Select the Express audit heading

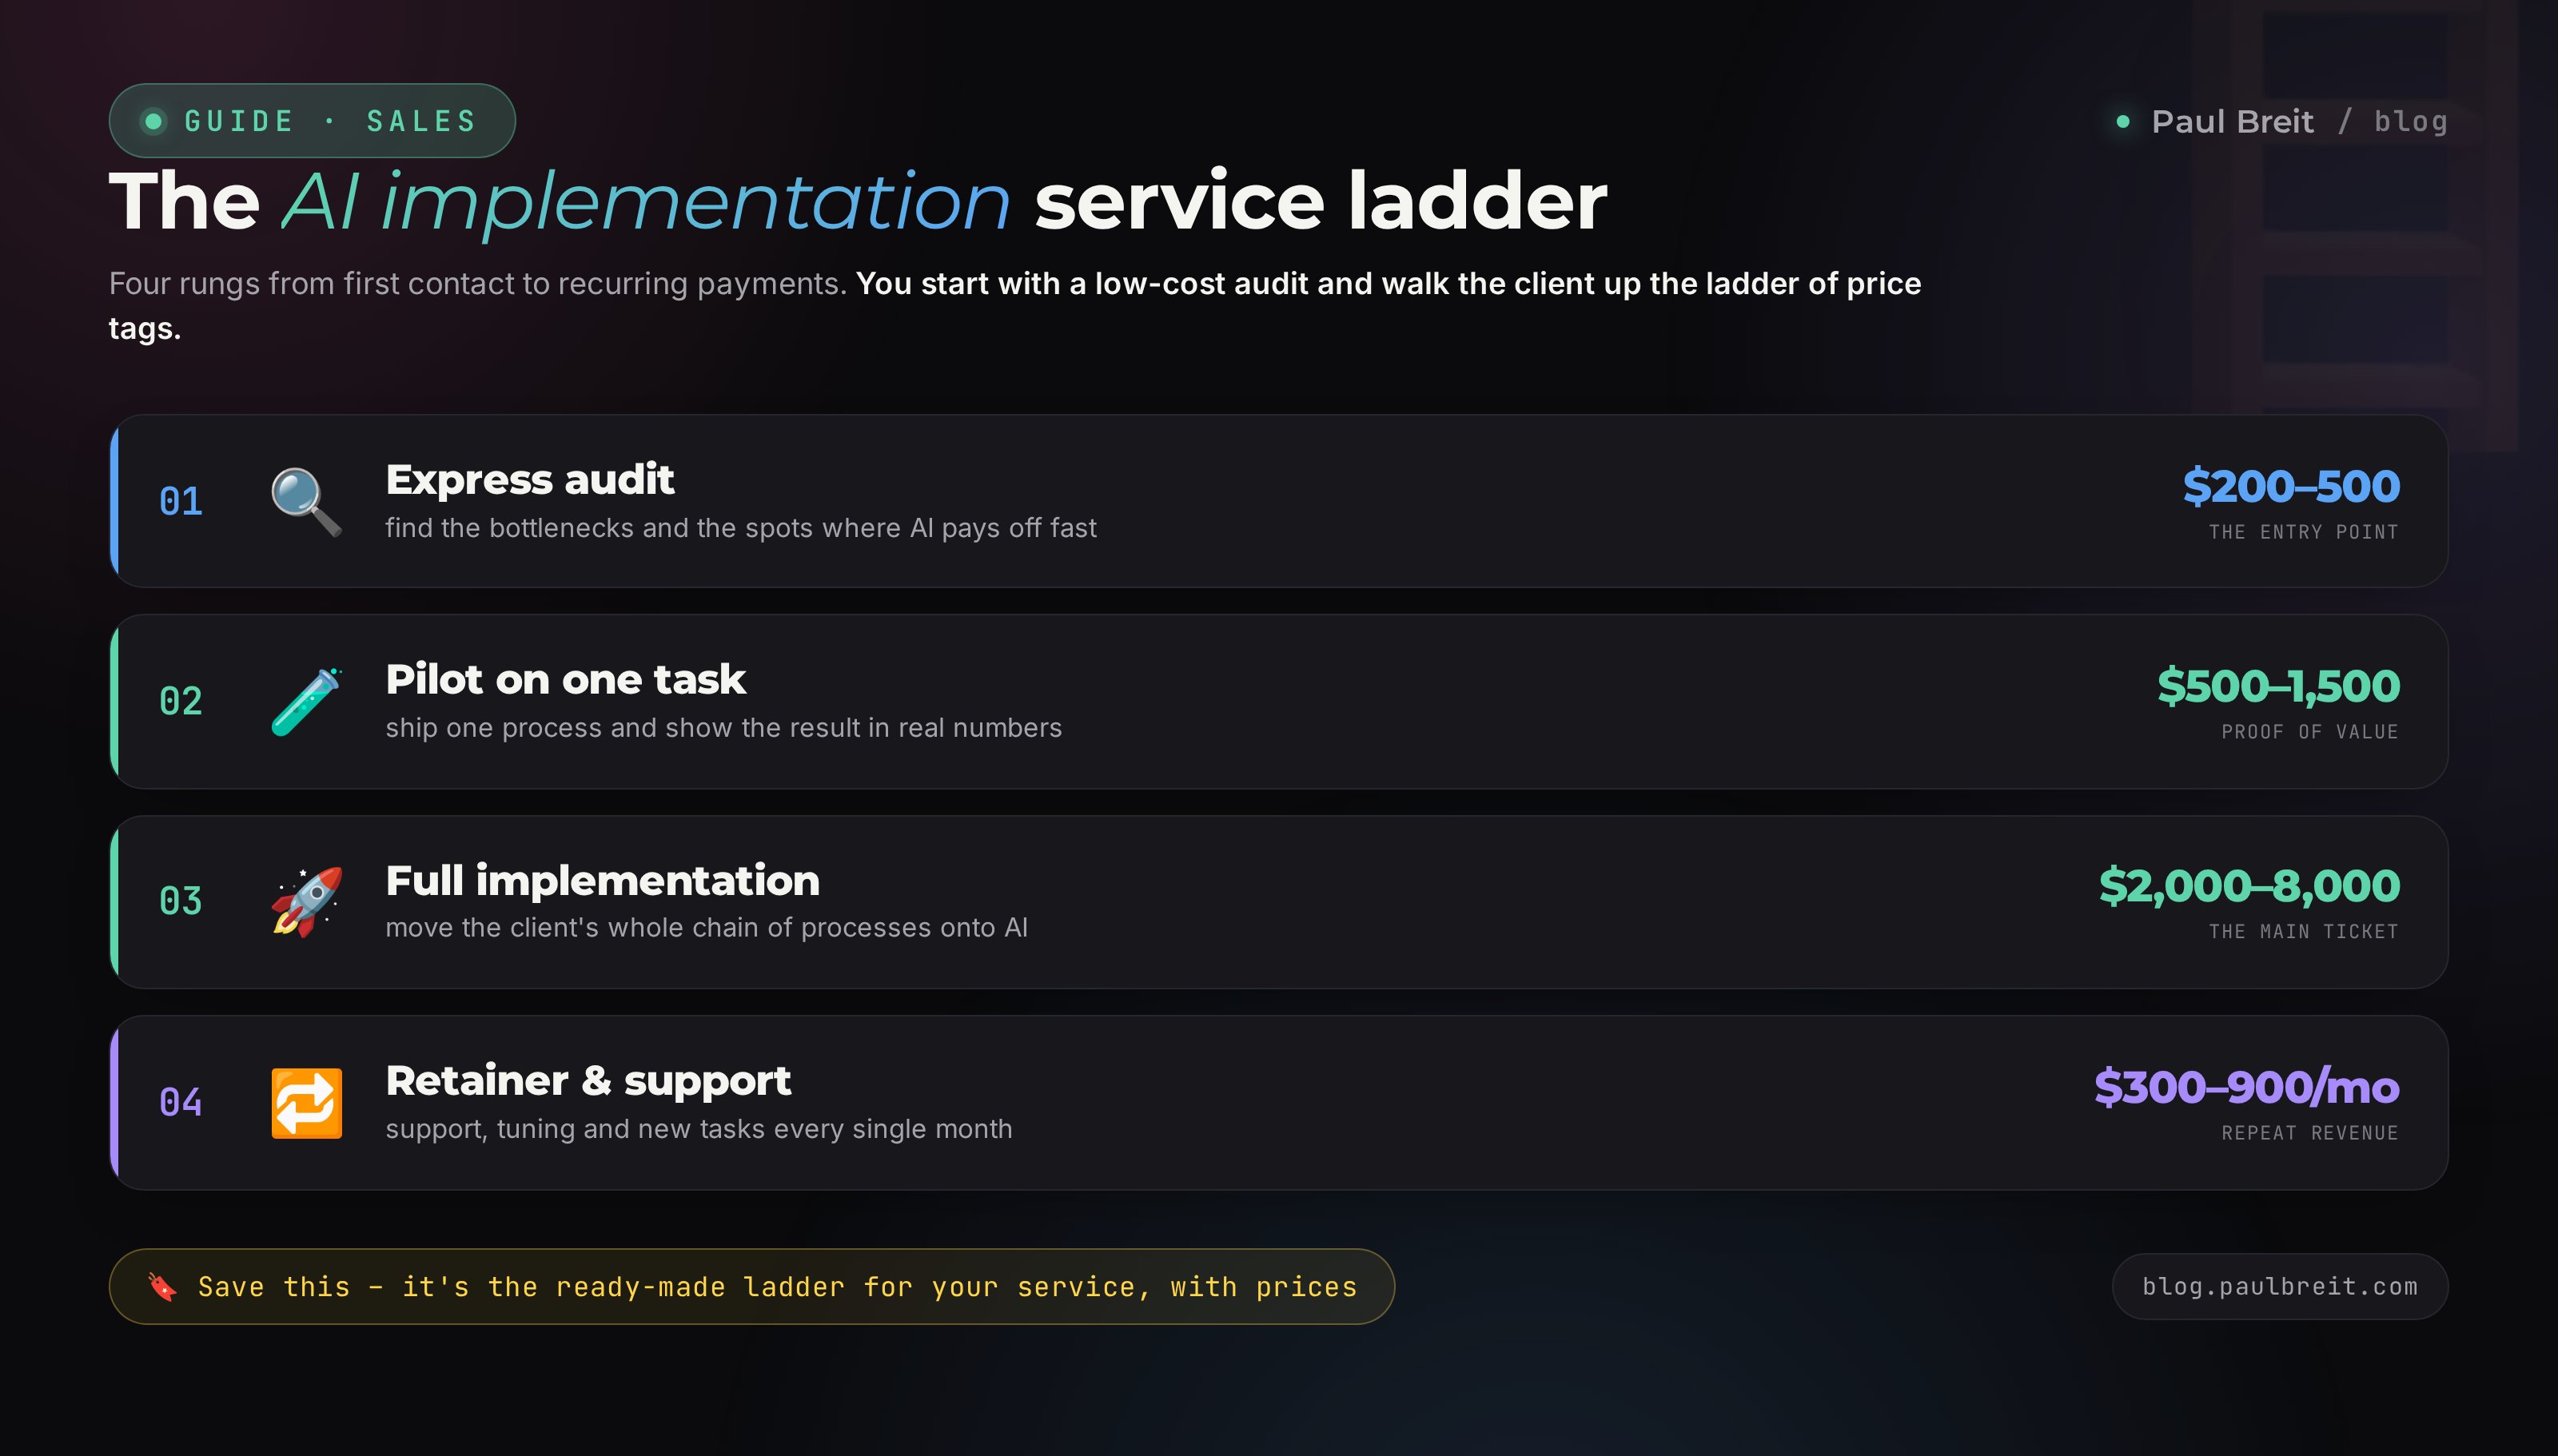tap(530, 480)
